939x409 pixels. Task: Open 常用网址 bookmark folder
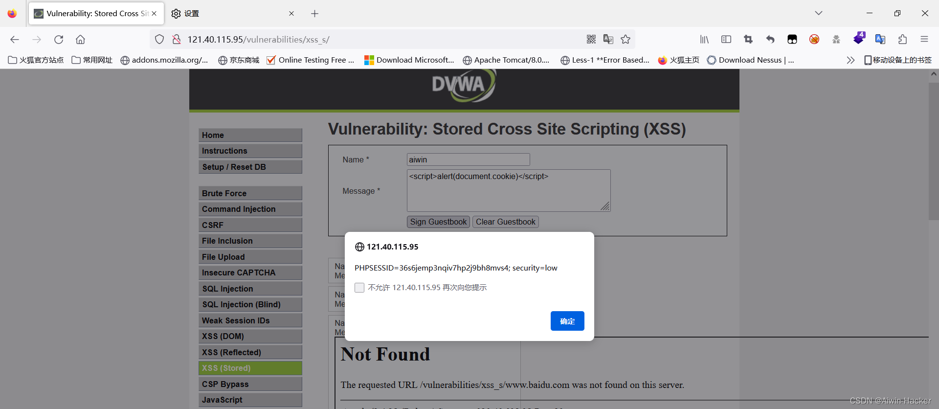pyautogui.click(x=92, y=60)
